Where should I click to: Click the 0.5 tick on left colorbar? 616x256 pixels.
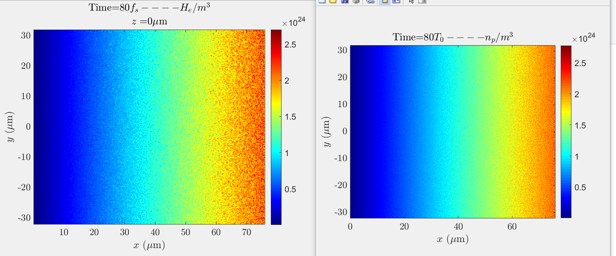[290, 190]
